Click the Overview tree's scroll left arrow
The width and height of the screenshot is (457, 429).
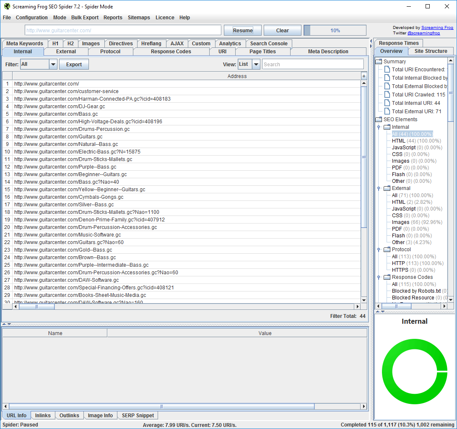378,306
